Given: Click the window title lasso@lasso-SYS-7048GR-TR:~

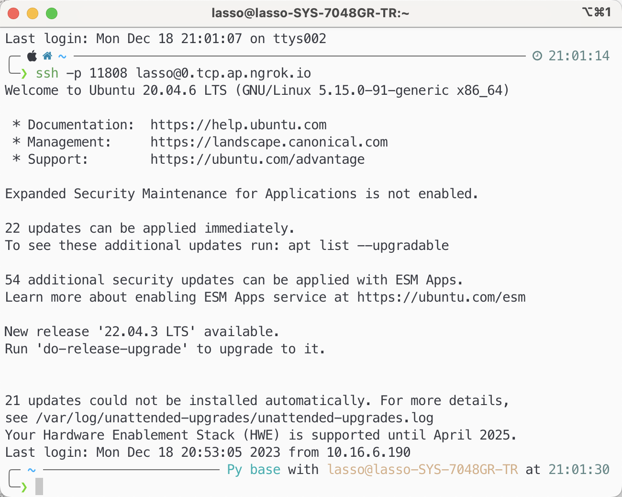Looking at the screenshot, I should (311, 13).
